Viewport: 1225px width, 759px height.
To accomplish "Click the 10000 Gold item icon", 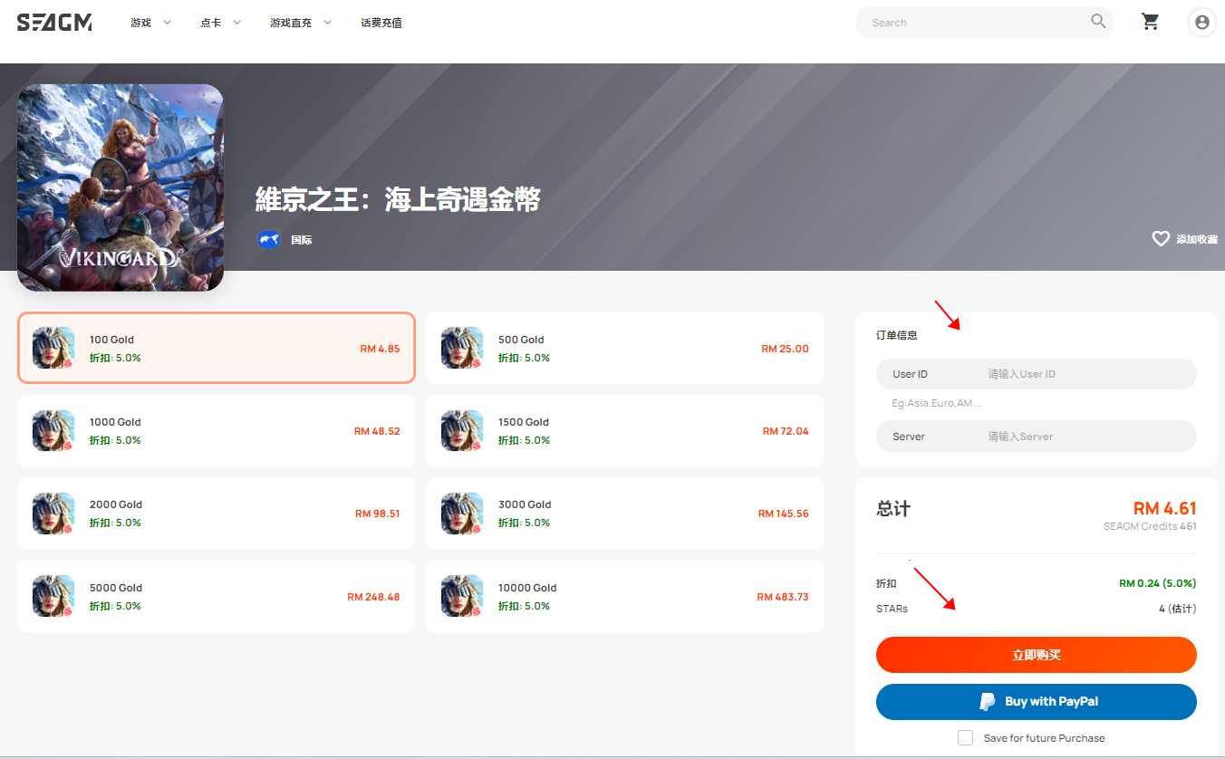I will point(462,596).
